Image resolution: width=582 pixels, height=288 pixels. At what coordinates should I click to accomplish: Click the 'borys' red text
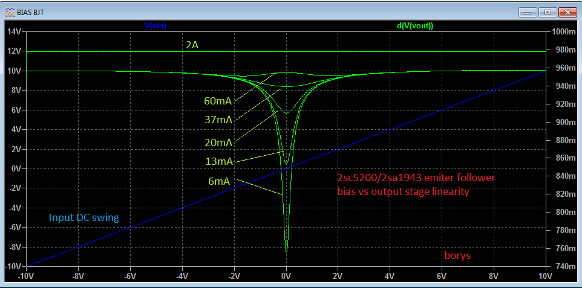pos(457,255)
